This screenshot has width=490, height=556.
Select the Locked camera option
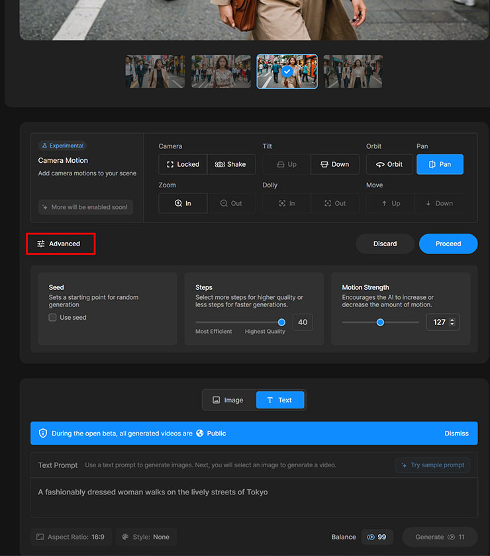183,164
